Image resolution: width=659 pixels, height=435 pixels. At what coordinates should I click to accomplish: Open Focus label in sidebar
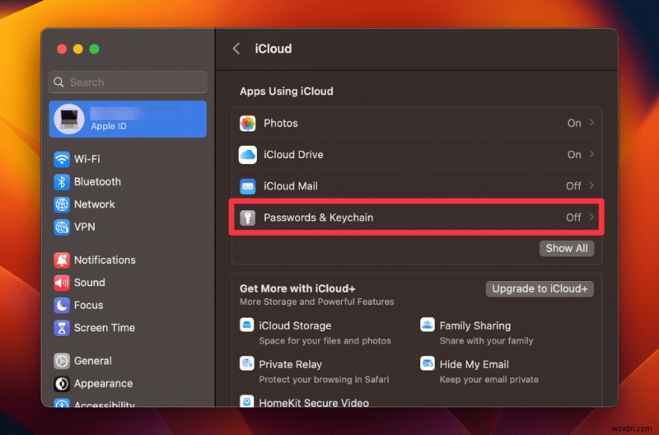(88, 306)
